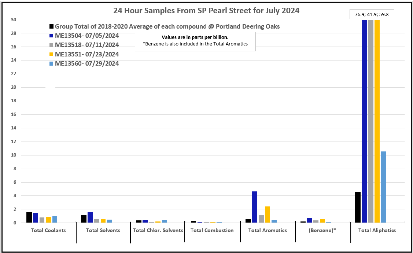The width and height of the screenshot is (413, 253).
Task: Select the ME13551- 07/23/2024 legend entry
Action: click(x=86, y=54)
